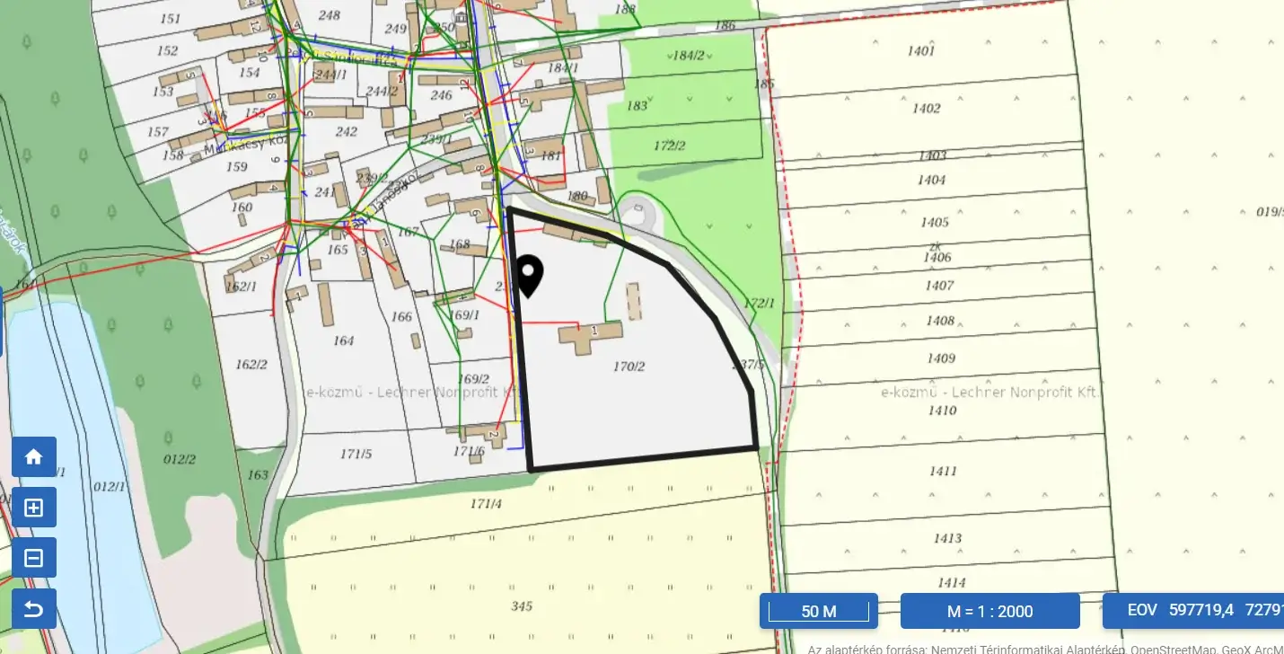The height and width of the screenshot is (654, 1284).
Task: Click the EOV coordinates display
Action: [x=1192, y=611]
